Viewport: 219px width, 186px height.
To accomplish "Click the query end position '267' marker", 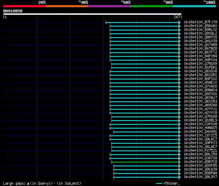I will (x=177, y=17).
